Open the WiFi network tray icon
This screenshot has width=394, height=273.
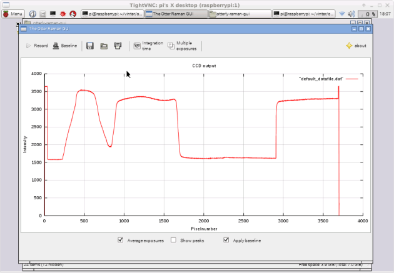pyautogui.click(x=341, y=14)
